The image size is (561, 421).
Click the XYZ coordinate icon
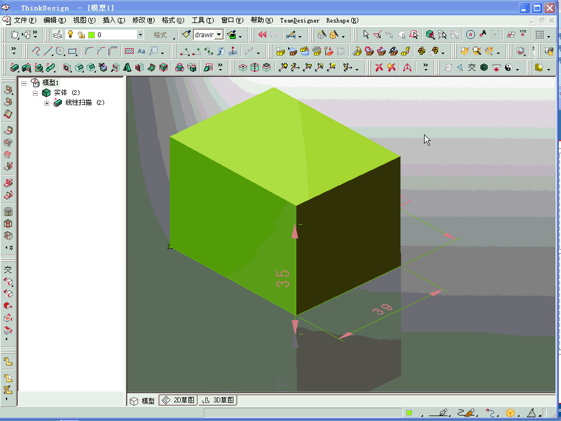click(x=523, y=33)
